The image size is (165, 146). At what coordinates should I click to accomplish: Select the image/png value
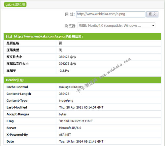[66, 101]
